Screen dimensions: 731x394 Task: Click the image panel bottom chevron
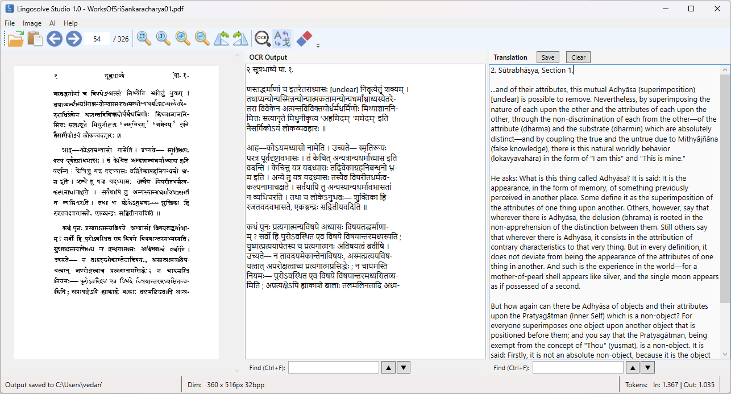[238, 370]
